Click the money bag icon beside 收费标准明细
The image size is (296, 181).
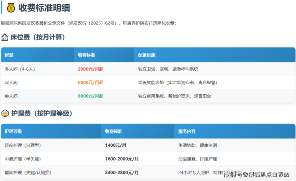point(10,8)
